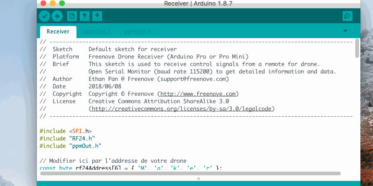
Task: Click the green zoom window button
Action: 62,3
